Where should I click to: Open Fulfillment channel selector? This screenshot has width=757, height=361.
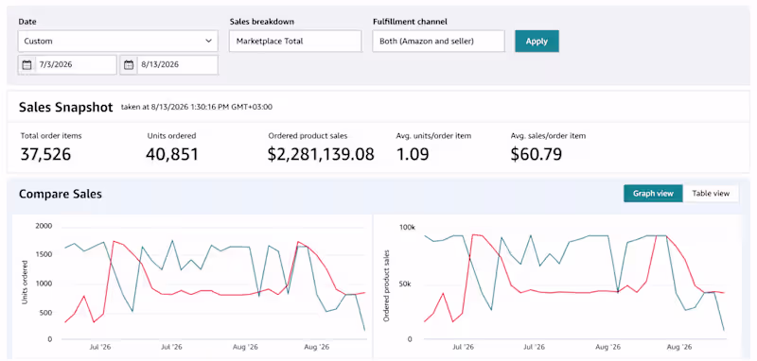pyautogui.click(x=438, y=41)
